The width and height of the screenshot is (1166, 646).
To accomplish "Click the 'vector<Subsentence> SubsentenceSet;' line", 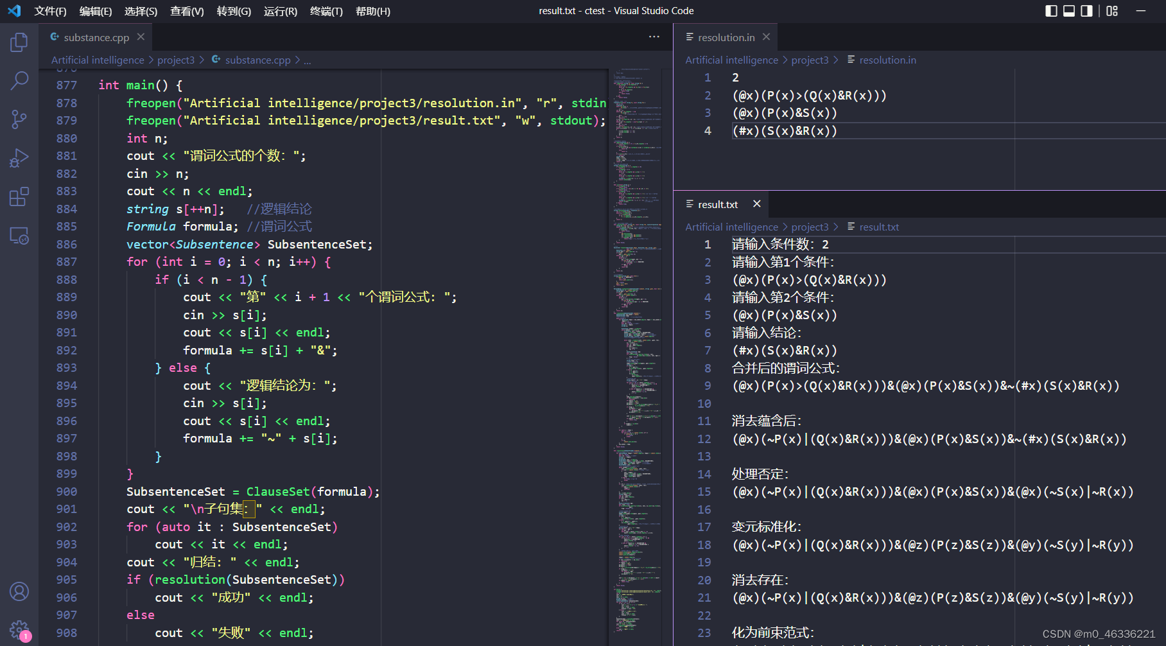I will point(249,245).
